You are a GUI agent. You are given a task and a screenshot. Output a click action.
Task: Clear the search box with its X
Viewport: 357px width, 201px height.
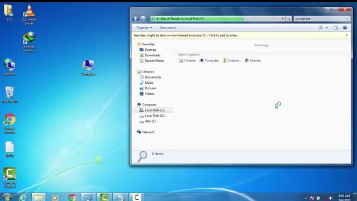(348, 18)
